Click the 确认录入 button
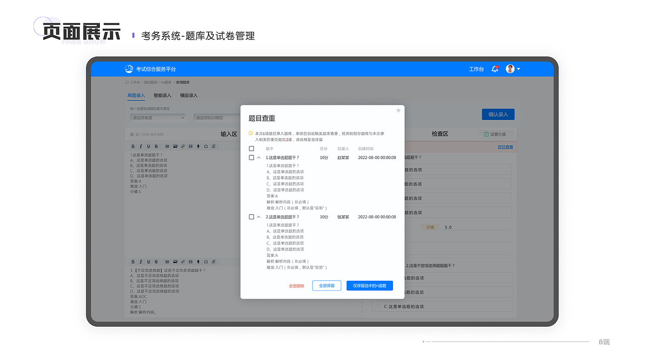Image resolution: width=645 pixels, height=363 pixels. [x=498, y=114]
